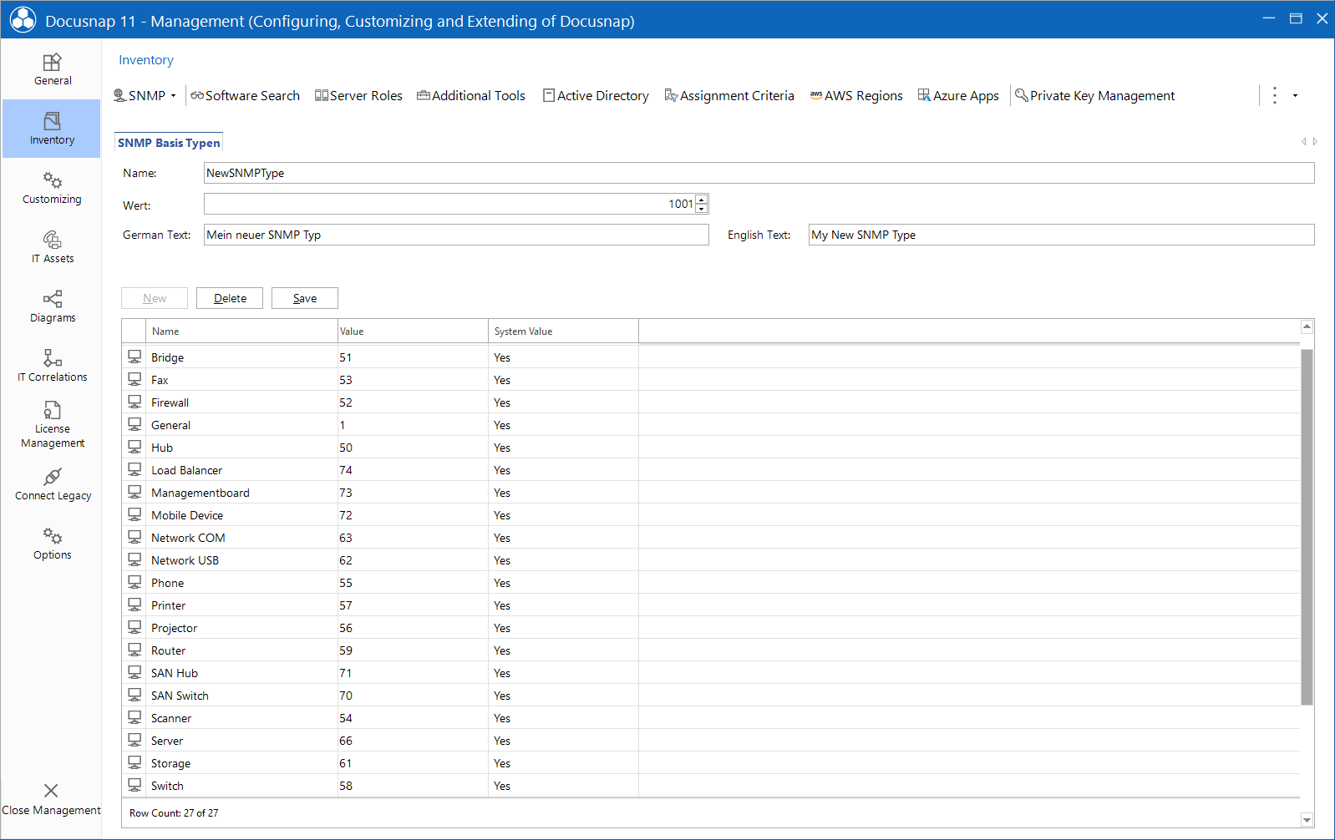Click Close Management X icon
1335x840 pixels.
pyautogui.click(x=51, y=791)
